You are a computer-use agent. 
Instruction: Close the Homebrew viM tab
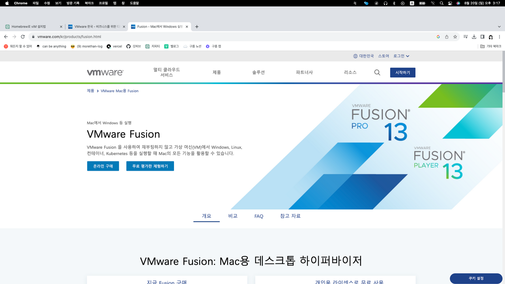61,27
